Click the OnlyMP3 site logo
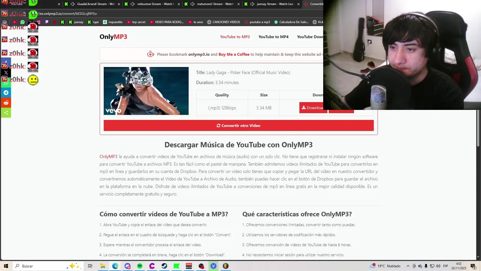This screenshot has height=271, width=481. click(113, 37)
